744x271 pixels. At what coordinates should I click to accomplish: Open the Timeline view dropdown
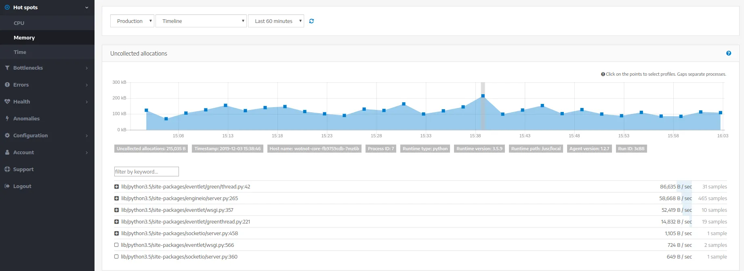click(201, 21)
